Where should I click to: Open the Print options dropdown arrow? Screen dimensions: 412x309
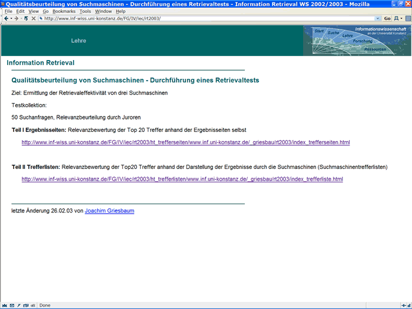pos(401,18)
